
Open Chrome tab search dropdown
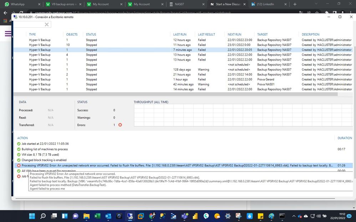pyautogui.click(x=316, y=4)
